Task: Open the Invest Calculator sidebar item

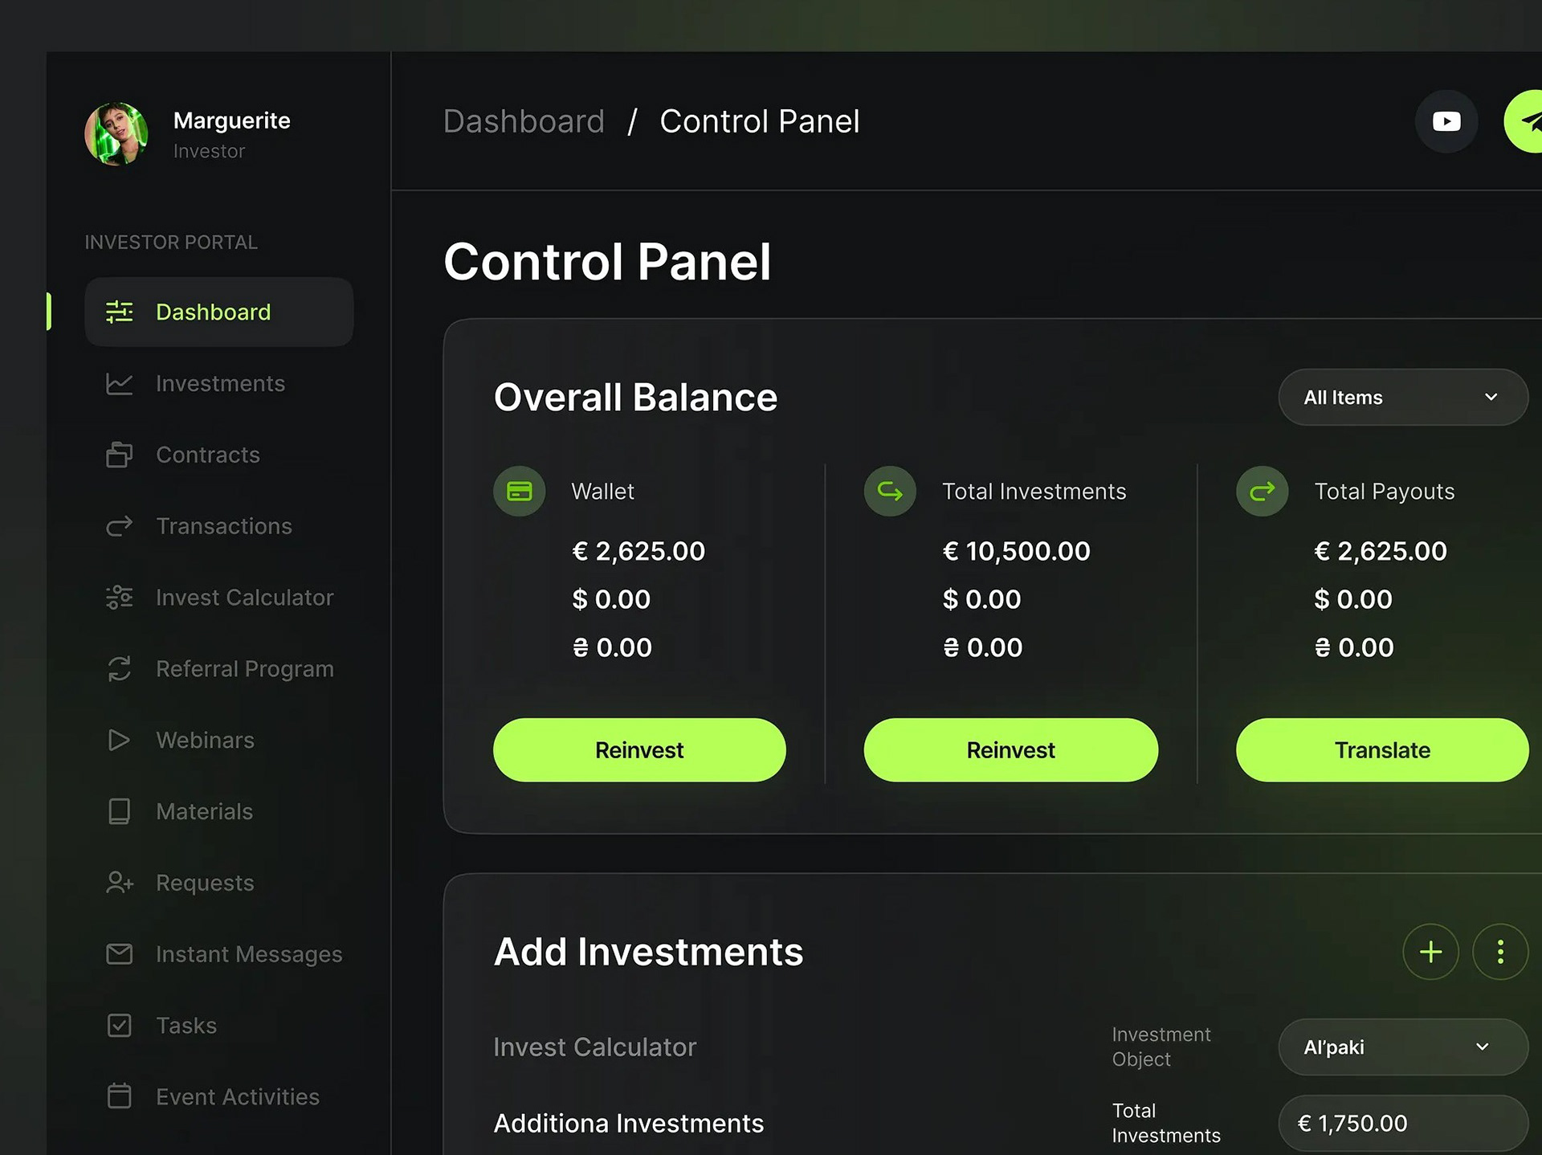Action: (x=243, y=598)
